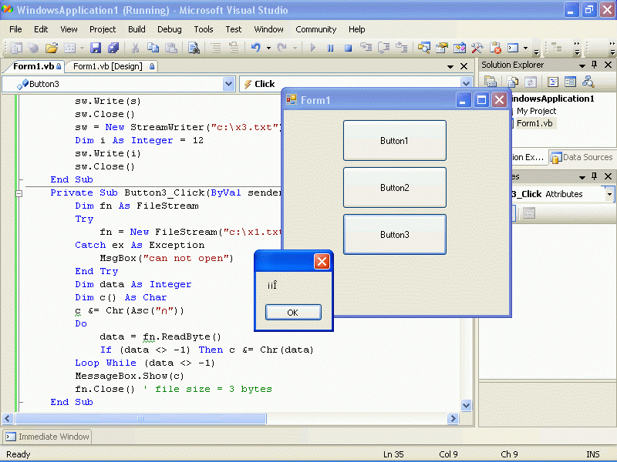
Task: Click the Step Over debug icon
Action: click(x=383, y=48)
